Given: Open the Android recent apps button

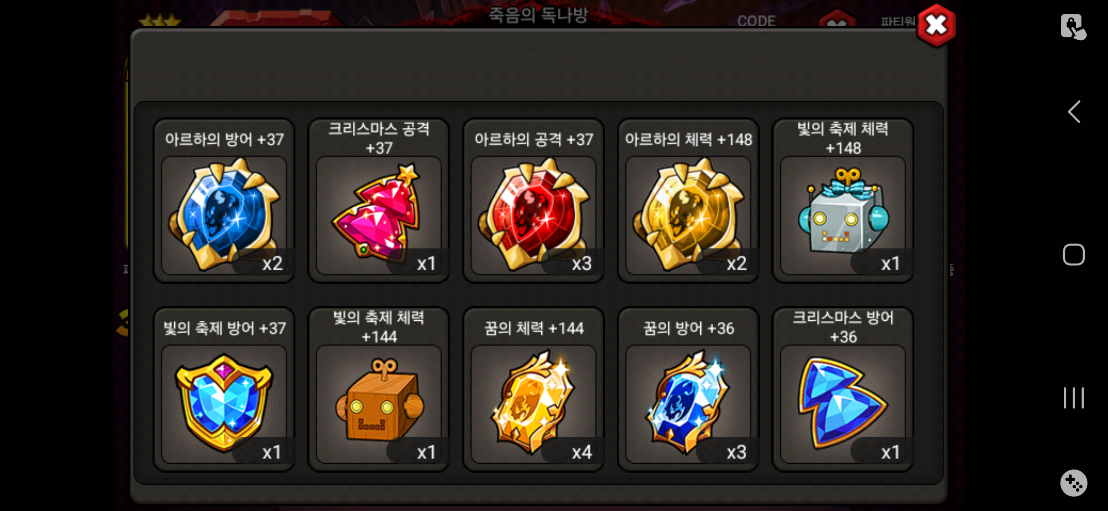Looking at the screenshot, I should click(1073, 398).
